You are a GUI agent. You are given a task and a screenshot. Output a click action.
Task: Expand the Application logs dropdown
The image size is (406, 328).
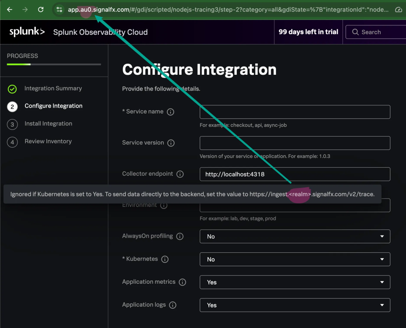tap(295, 305)
